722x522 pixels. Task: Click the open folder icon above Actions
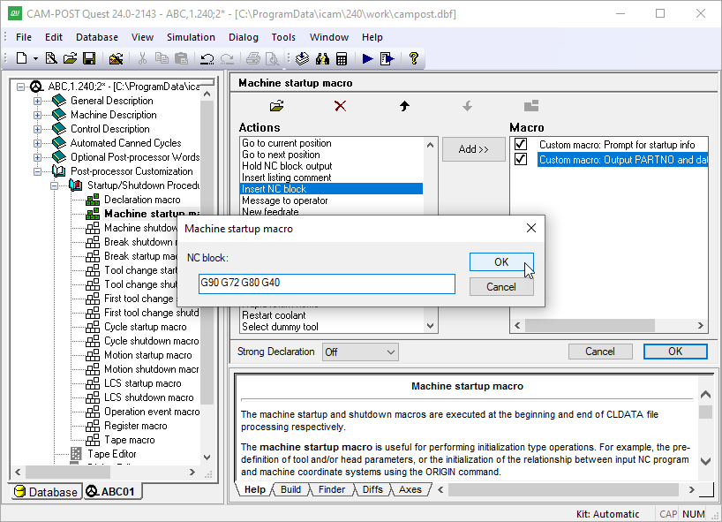tap(277, 106)
